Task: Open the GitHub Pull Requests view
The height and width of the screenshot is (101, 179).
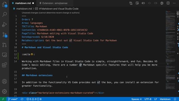Action: coord(4,45)
